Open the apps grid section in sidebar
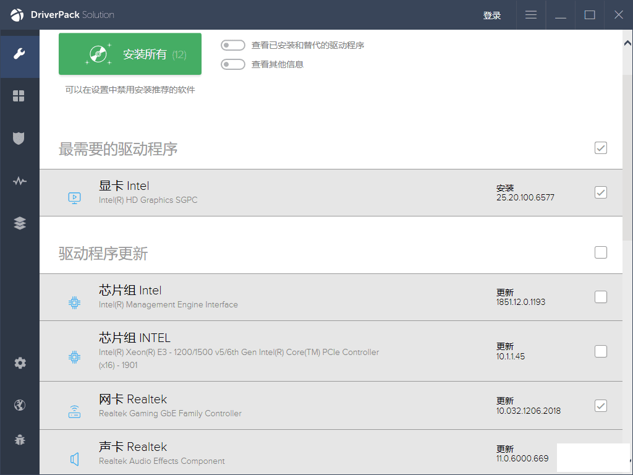Image resolution: width=633 pixels, height=475 pixels. pyautogui.click(x=19, y=96)
